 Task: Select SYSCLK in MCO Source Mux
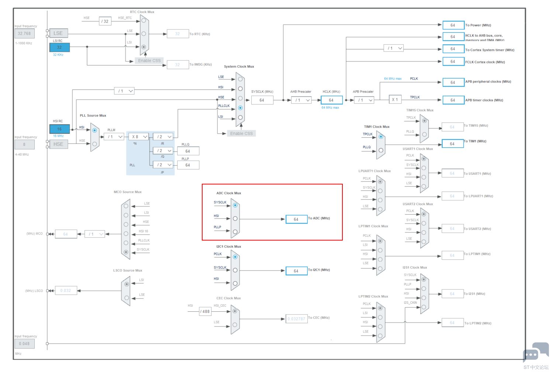coord(126,252)
